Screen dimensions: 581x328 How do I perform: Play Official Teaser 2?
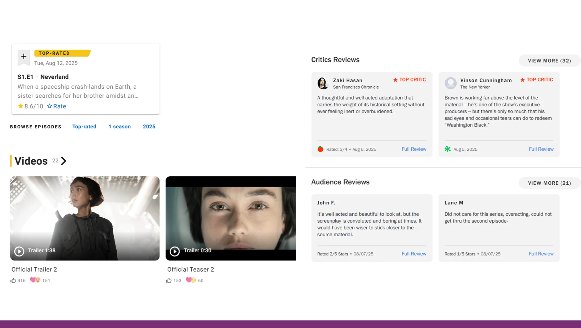(x=175, y=252)
